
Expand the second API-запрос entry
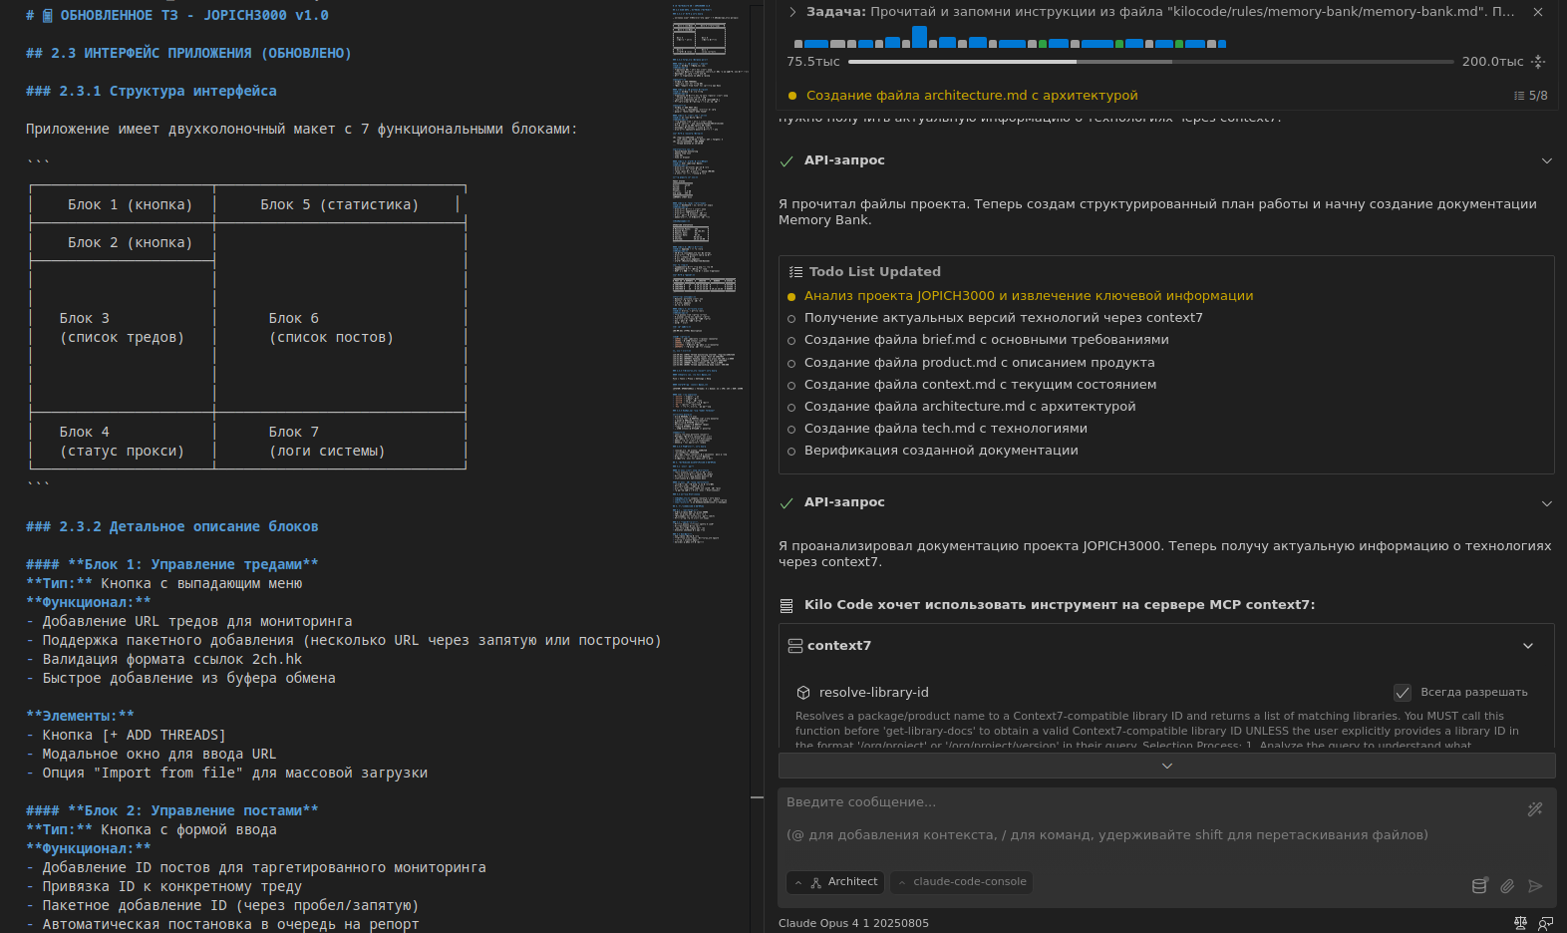[x=1546, y=503]
